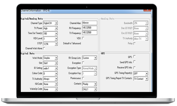Click the TX Frequency input field
Image resolution: width=177 pixels, height=106 pixels.
pyautogui.click(x=90, y=33)
